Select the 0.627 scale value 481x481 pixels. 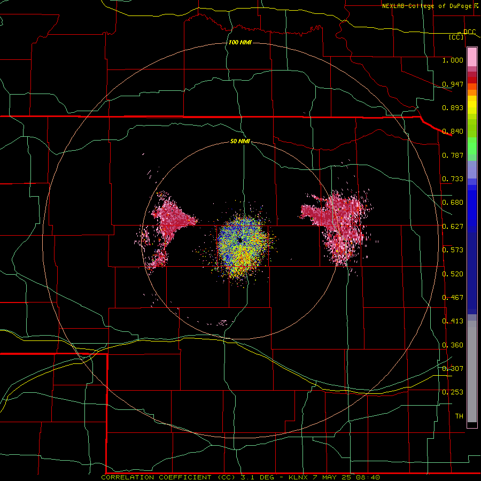click(453, 227)
